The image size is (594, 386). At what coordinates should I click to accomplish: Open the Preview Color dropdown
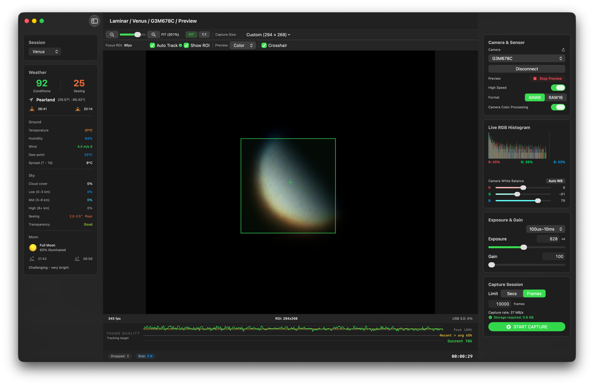pos(243,45)
